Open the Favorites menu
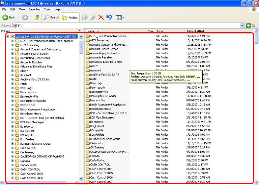The width and height of the screenshot is (259, 185). pos(34,9)
